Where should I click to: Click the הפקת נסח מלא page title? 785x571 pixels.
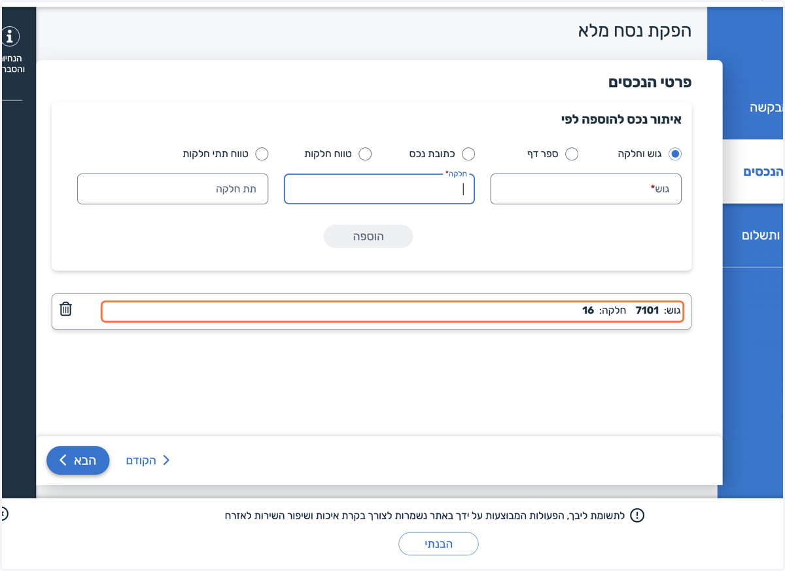pyautogui.click(x=635, y=31)
